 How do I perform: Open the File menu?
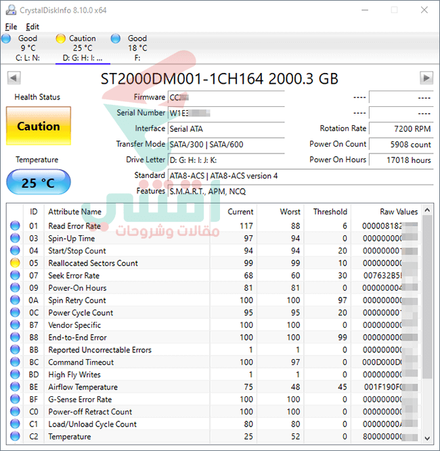tap(11, 27)
